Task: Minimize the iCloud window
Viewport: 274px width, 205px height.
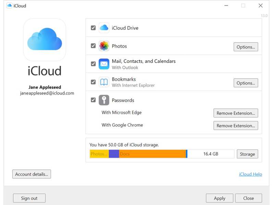Action: click(226, 5)
